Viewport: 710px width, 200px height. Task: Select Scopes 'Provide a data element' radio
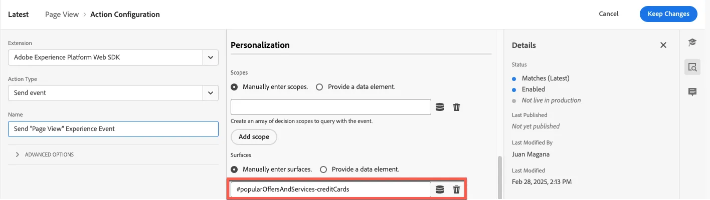click(319, 86)
